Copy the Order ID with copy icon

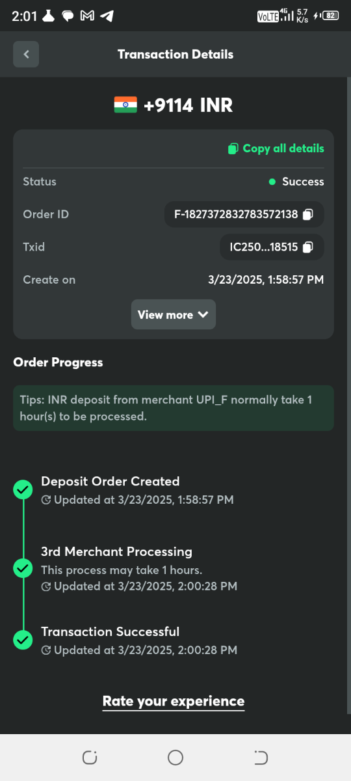tap(308, 214)
